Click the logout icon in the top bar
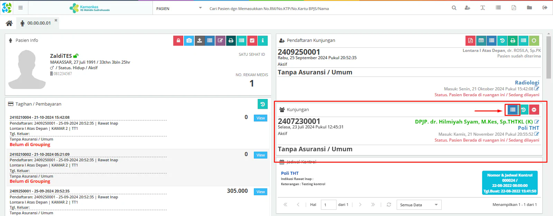Viewport: 553px width, 216px height. click(x=545, y=8)
